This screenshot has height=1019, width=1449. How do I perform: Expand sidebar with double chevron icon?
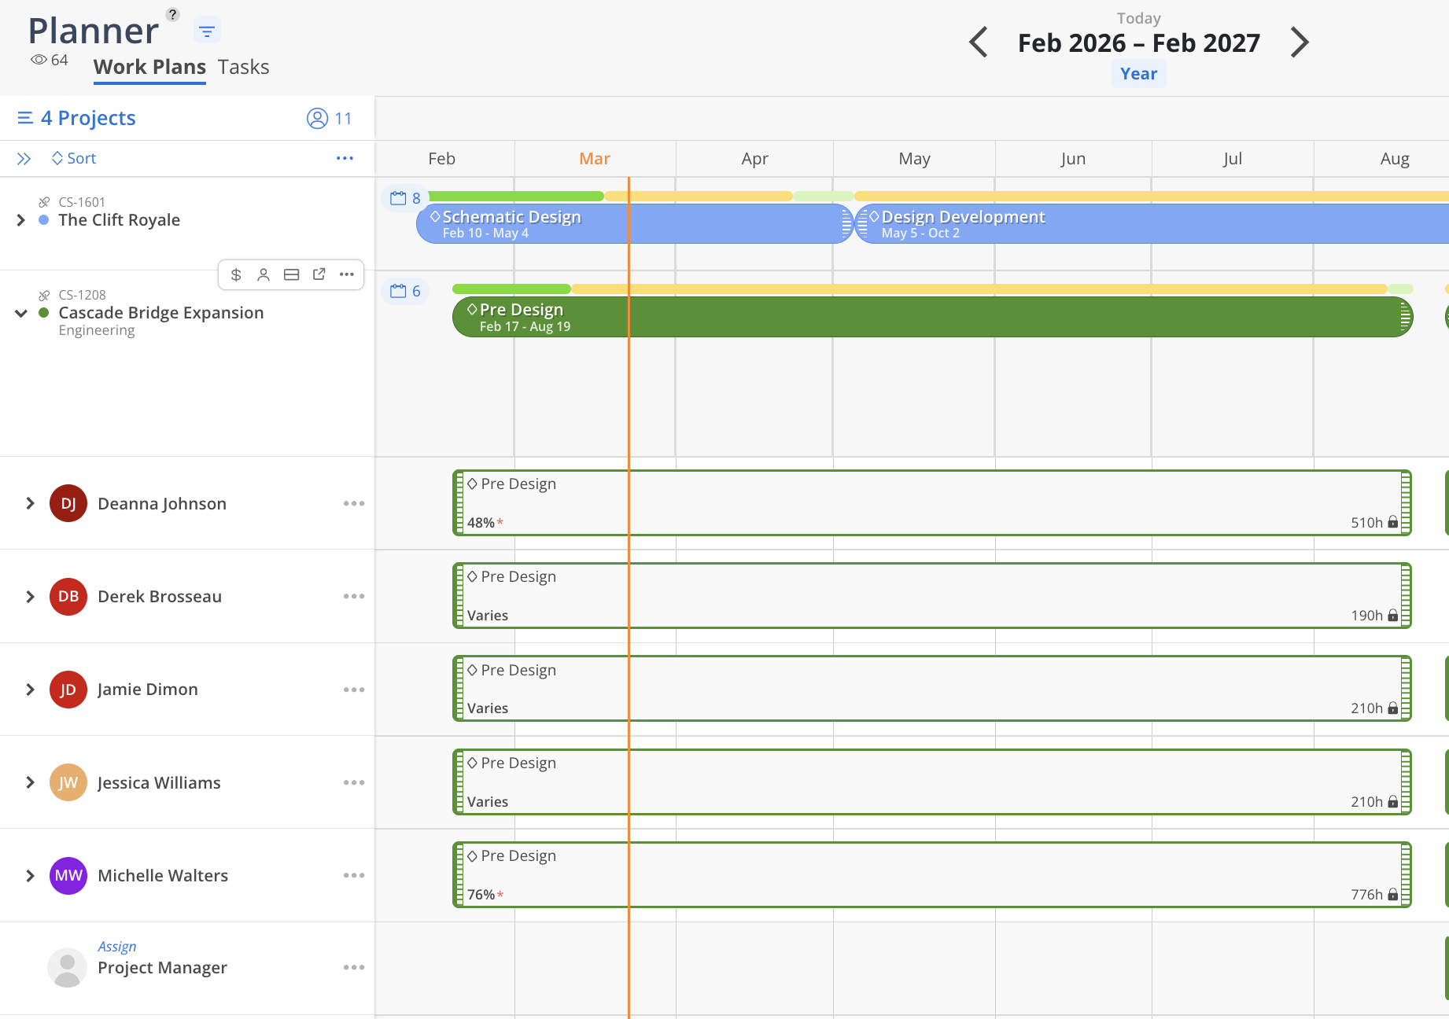(x=24, y=159)
